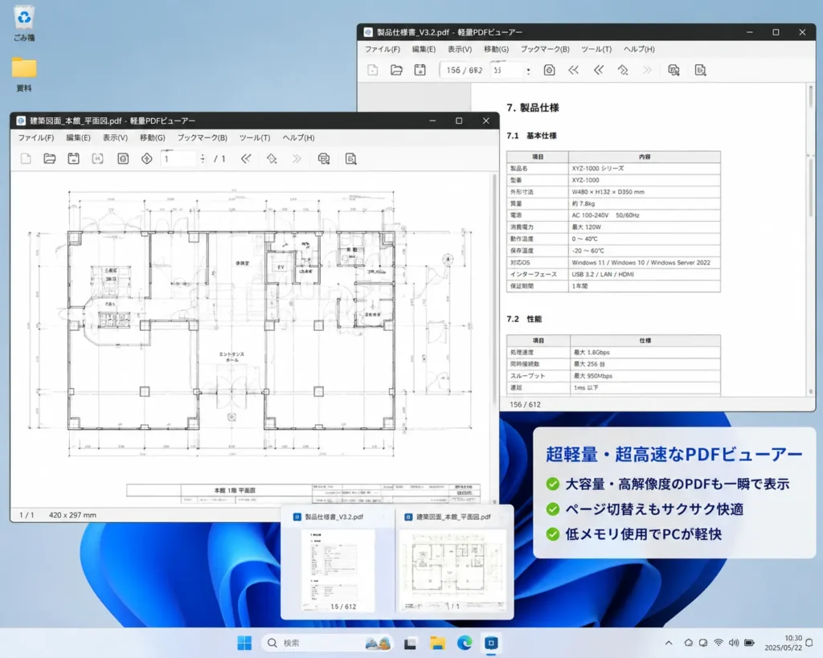The width and height of the screenshot is (823, 658).
Task: Go to previous page using double-left chevron in 建築図面 window
Action: (246, 158)
